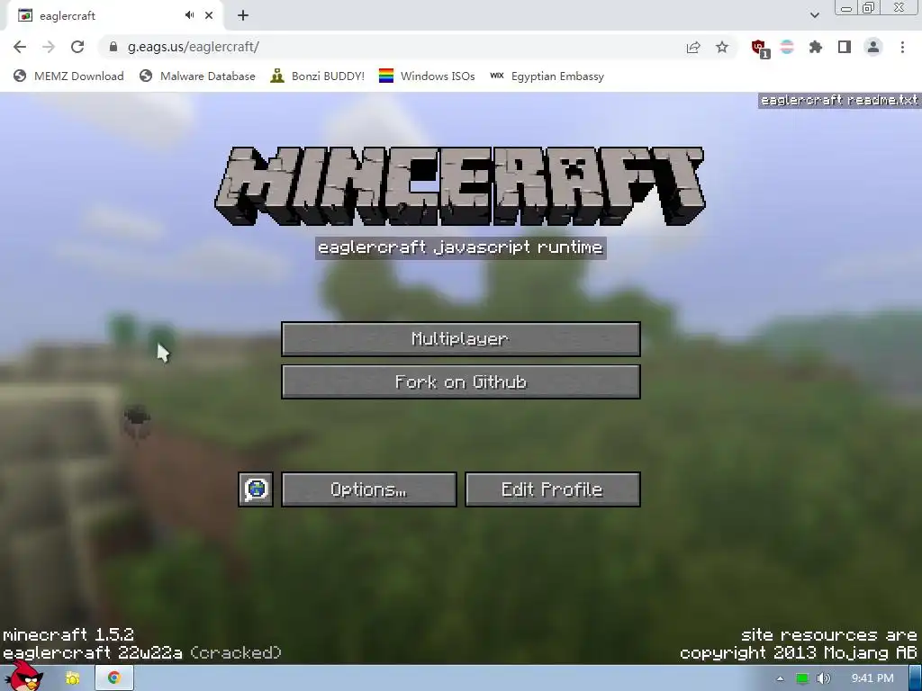Click eaglercraft javascript runtime subtitle
This screenshot has height=691, width=922.
click(460, 247)
